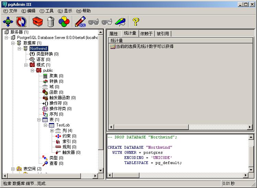The image size is (257, 188).
Task: Open the (H) 帮助 menu
Action: point(84,11)
